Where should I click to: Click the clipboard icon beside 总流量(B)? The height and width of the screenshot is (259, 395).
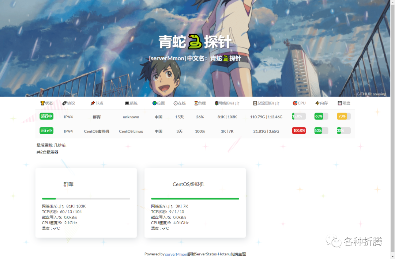255,103
